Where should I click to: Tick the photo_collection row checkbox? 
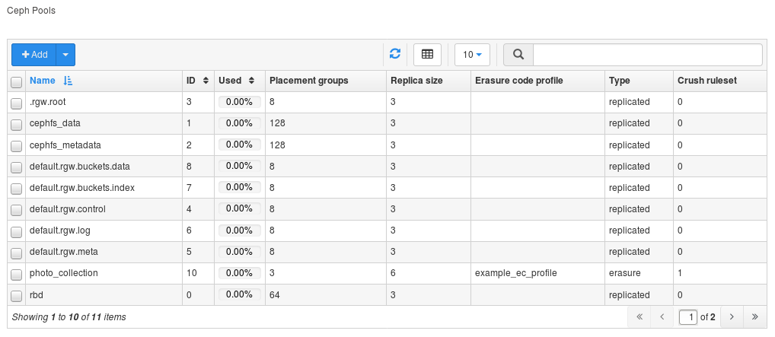(x=17, y=273)
